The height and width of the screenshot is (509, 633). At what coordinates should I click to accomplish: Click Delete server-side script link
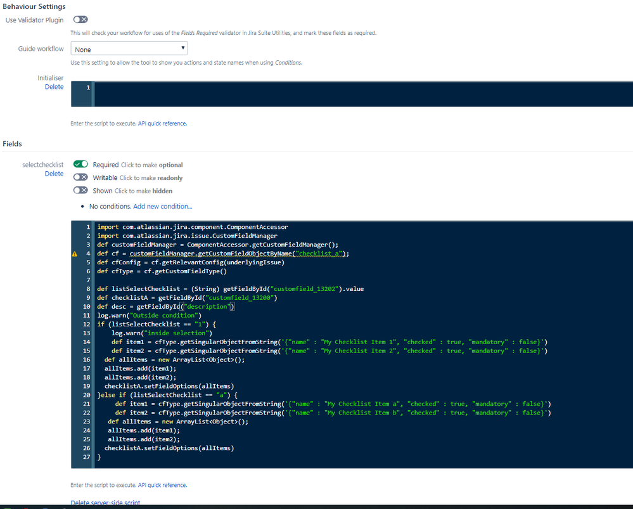click(x=105, y=503)
